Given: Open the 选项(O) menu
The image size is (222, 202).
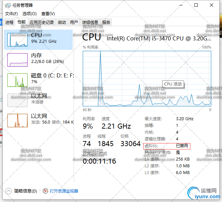Looking at the screenshot, I should (x=30, y=14).
